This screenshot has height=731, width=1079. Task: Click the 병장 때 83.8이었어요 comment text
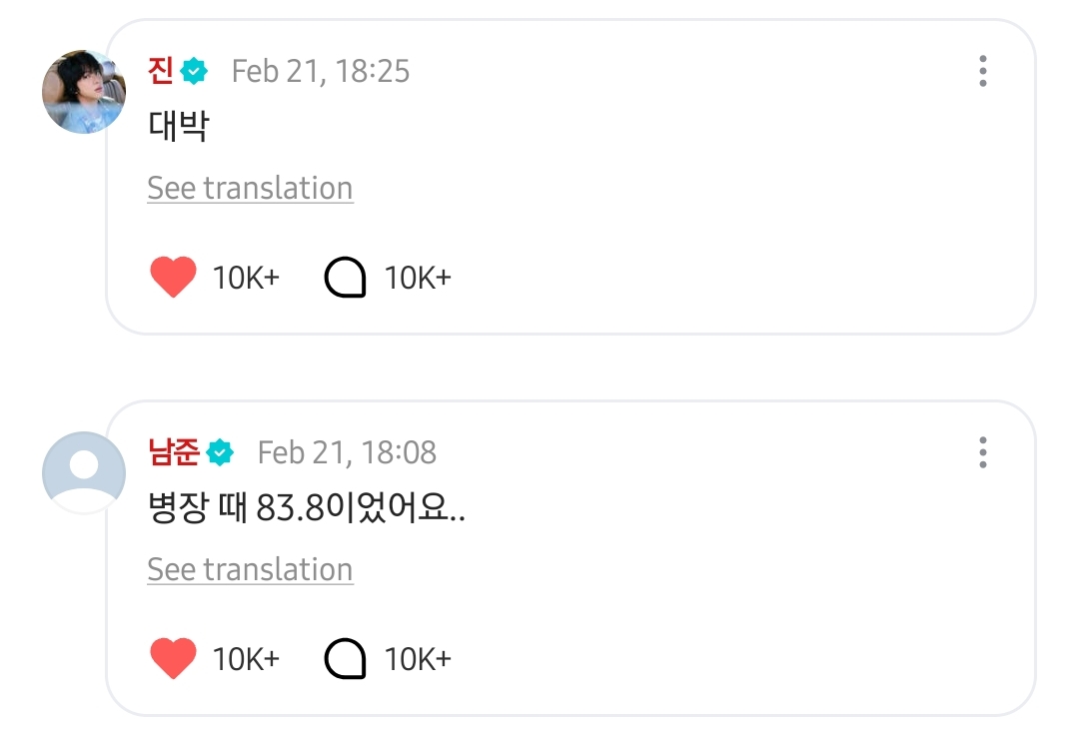(x=307, y=510)
